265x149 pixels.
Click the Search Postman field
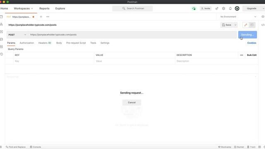point(132,8)
